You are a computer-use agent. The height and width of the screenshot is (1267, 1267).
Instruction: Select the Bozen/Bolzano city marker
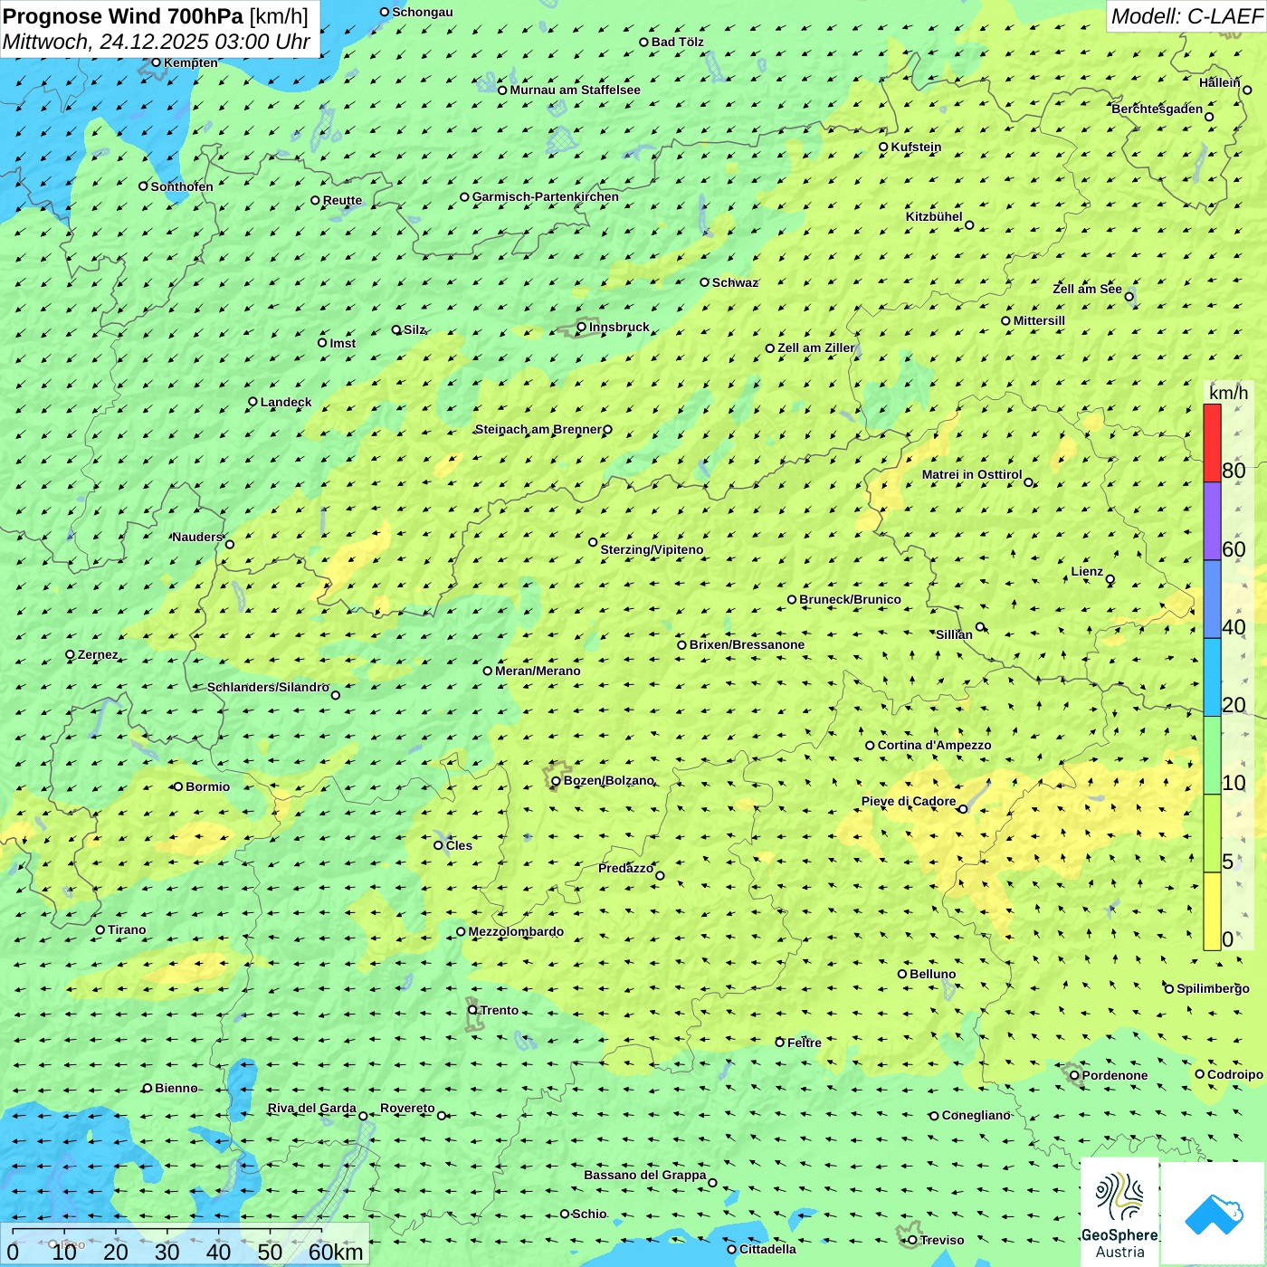pos(557,781)
